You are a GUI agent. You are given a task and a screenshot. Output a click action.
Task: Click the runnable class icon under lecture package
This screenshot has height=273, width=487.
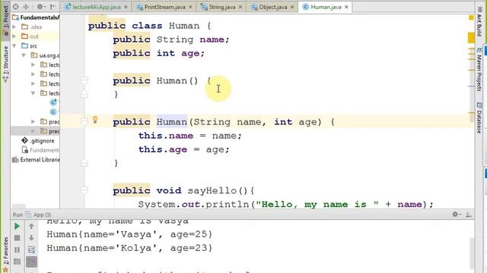[x=53, y=102]
